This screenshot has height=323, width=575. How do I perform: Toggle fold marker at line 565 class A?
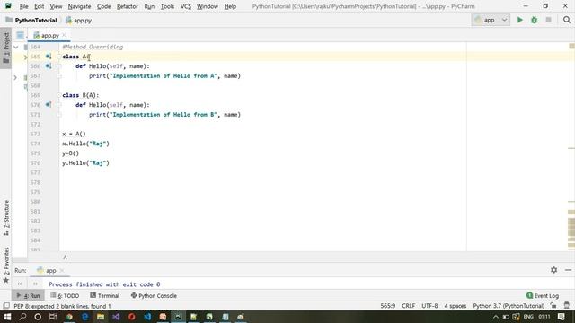pyautogui.click(x=59, y=57)
